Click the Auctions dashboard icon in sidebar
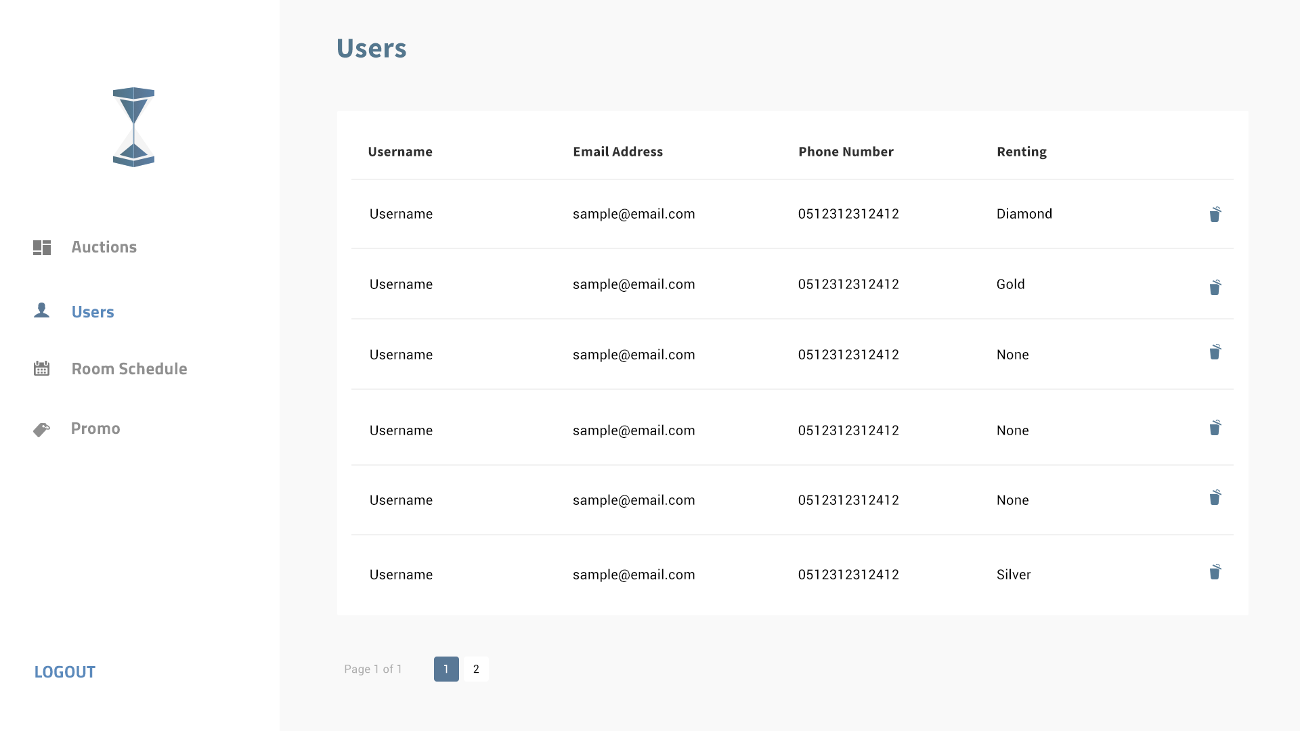This screenshot has width=1300, height=731. coord(42,248)
